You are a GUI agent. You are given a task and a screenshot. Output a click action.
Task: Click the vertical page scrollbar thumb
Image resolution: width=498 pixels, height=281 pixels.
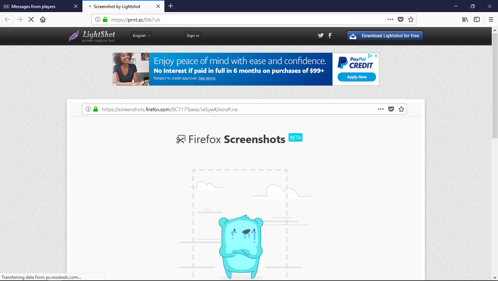pos(495,85)
